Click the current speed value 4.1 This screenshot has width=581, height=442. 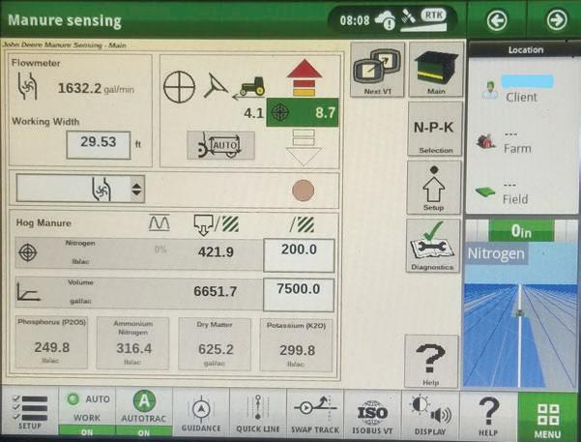click(254, 113)
